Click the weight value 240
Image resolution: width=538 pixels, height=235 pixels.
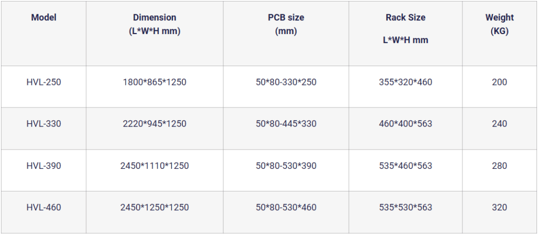[499, 124]
